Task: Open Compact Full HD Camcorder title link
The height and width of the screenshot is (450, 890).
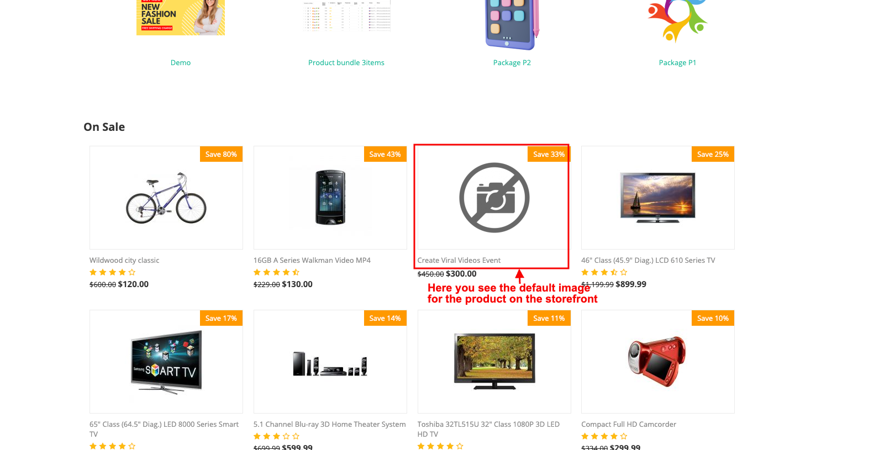Action: [629, 425]
